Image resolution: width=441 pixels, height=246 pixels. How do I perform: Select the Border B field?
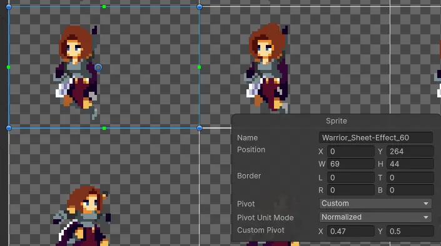(x=410, y=190)
